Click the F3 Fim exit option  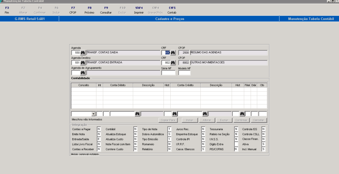tap(7, 10)
